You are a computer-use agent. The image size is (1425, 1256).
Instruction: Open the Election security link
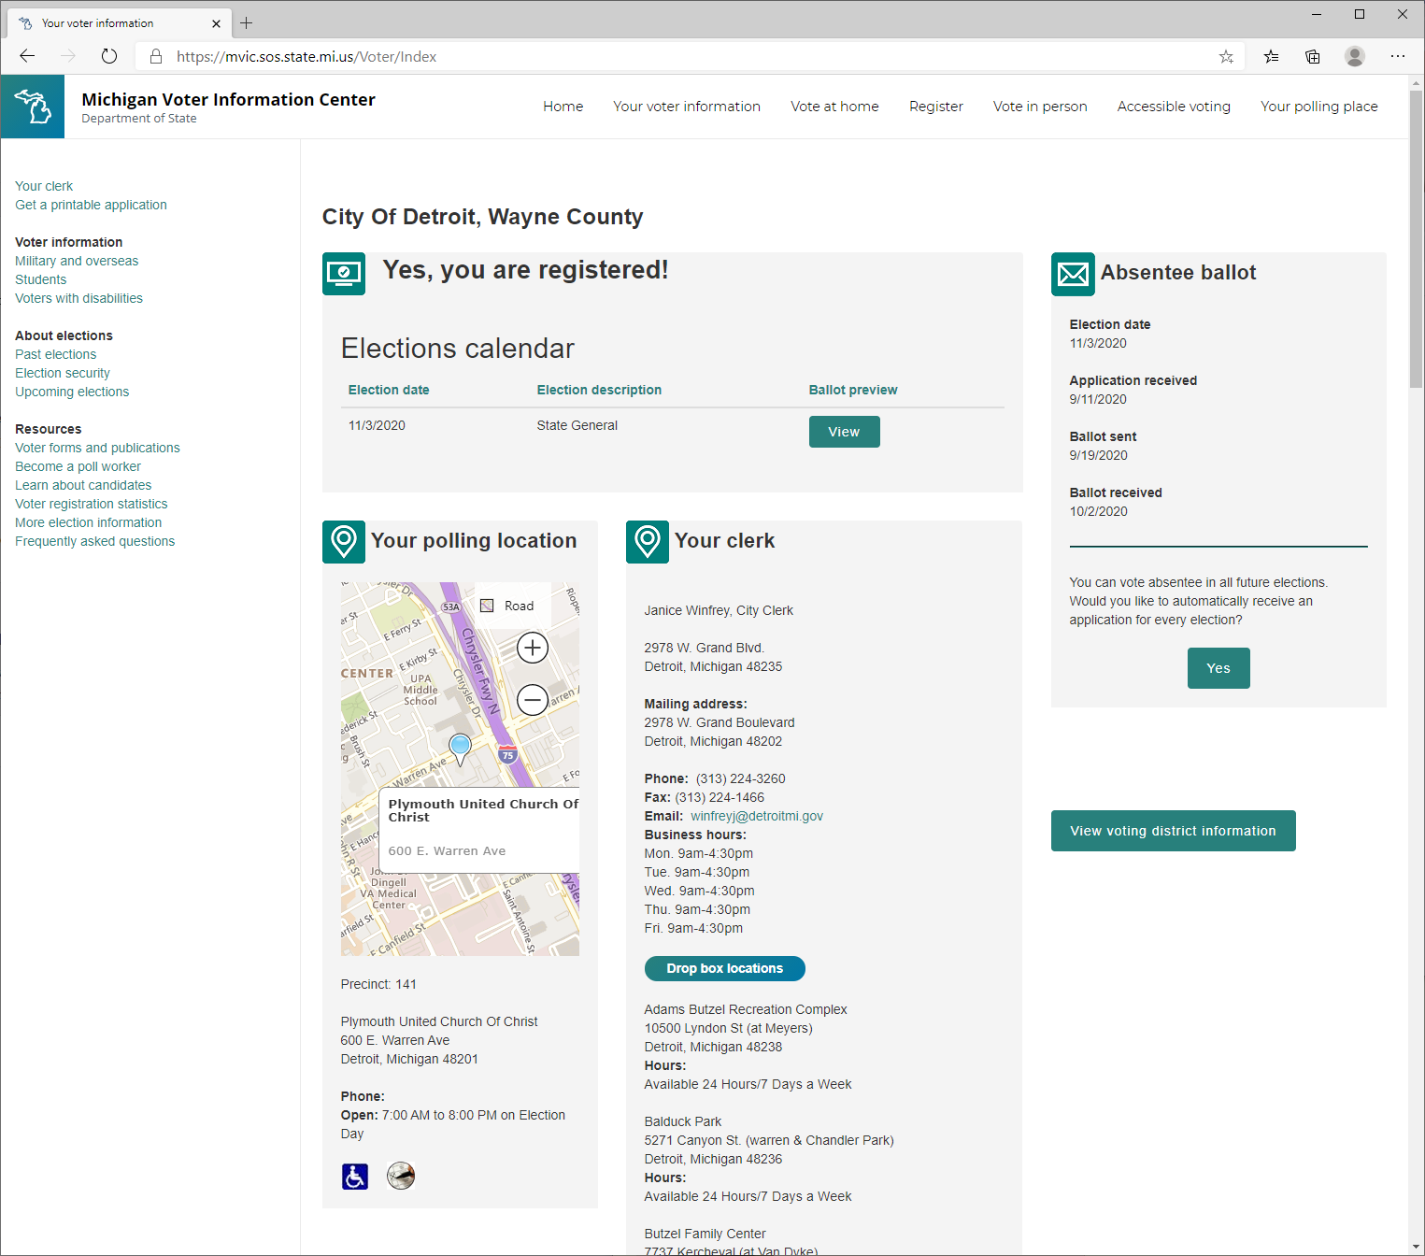pos(62,373)
